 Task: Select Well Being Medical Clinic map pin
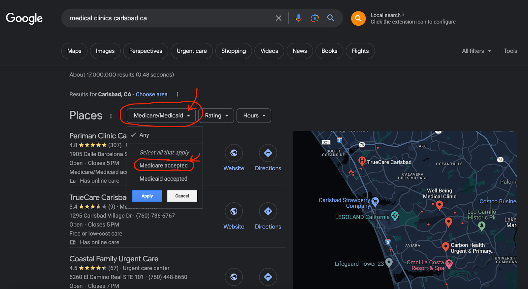point(439,205)
